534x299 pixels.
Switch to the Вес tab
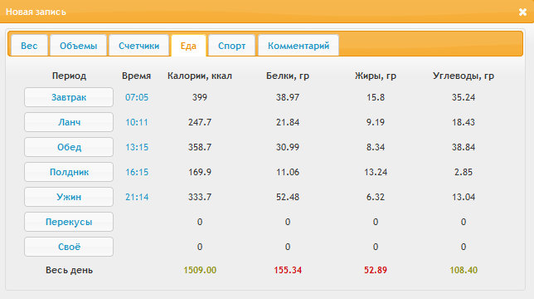[29, 46]
